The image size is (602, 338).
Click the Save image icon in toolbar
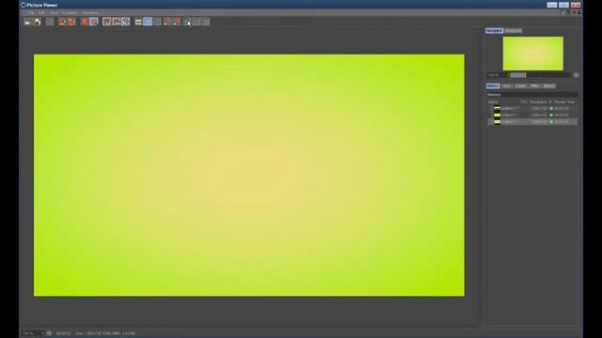[x=38, y=22]
